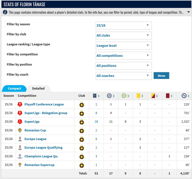Click the Competition column header
This screenshot has height=179, width=192.
27,96
